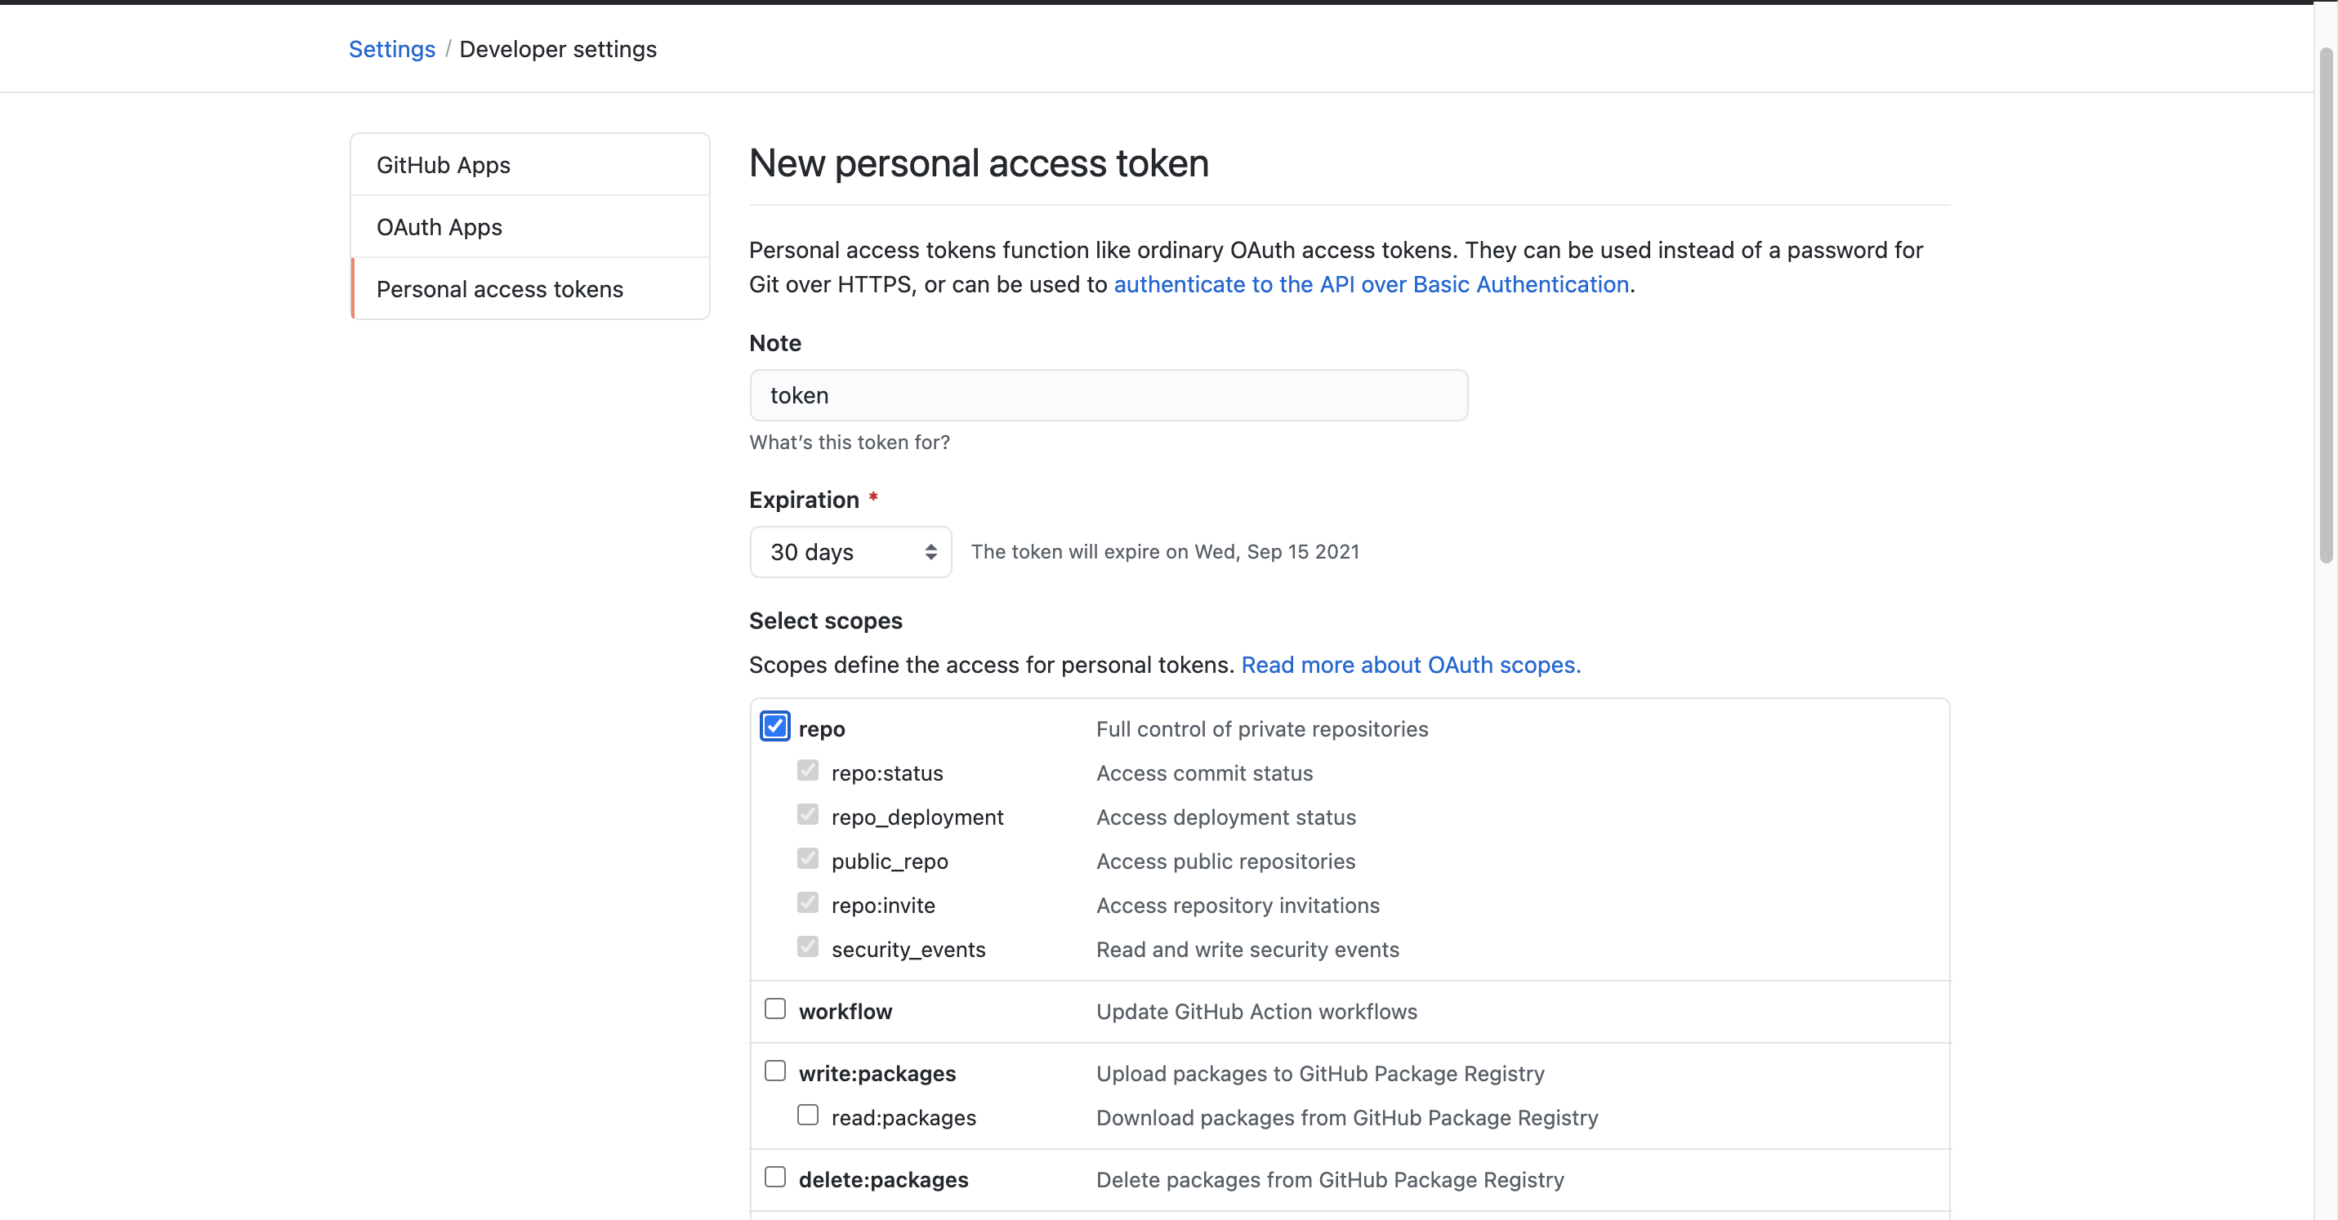
Task: Open OAuth Apps in the sidebar
Action: (x=530, y=227)
